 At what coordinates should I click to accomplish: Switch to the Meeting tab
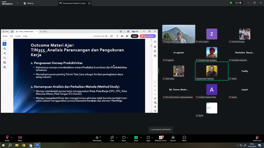[28, 3]
